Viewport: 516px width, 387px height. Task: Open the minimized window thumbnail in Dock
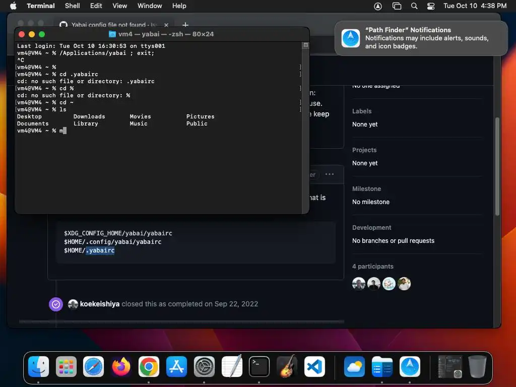pyautogui.click(x=450, y=366)
